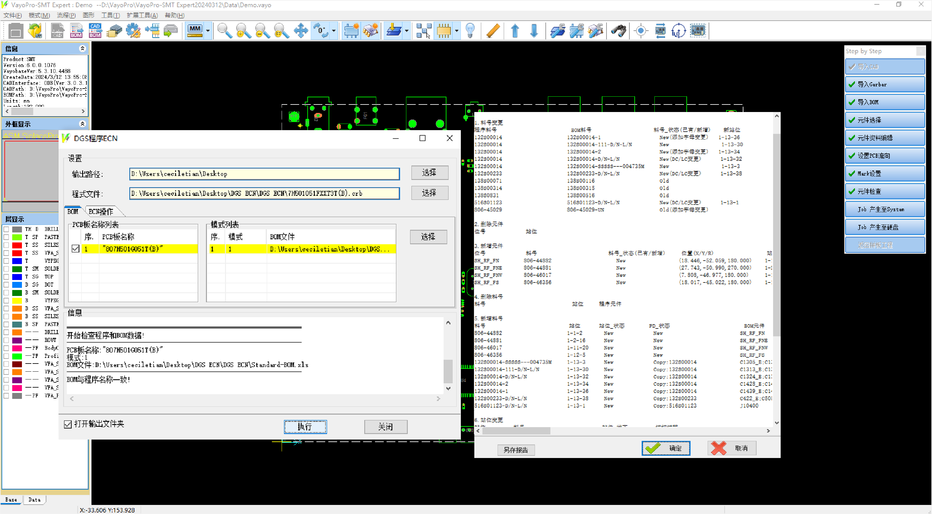Click in the 输出路径 input field
Screen dimensions: 932x514
point(264,174)
